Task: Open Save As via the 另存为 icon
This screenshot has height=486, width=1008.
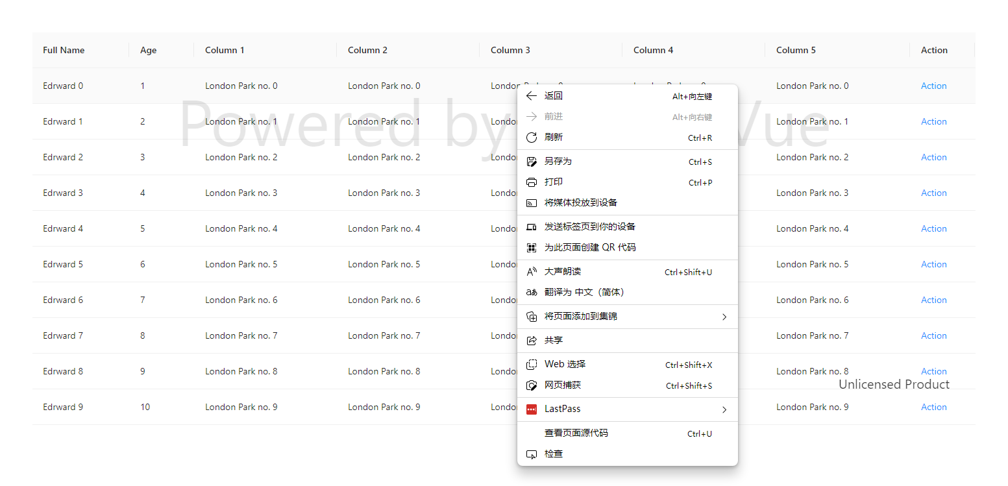Action: pos(532,161)
